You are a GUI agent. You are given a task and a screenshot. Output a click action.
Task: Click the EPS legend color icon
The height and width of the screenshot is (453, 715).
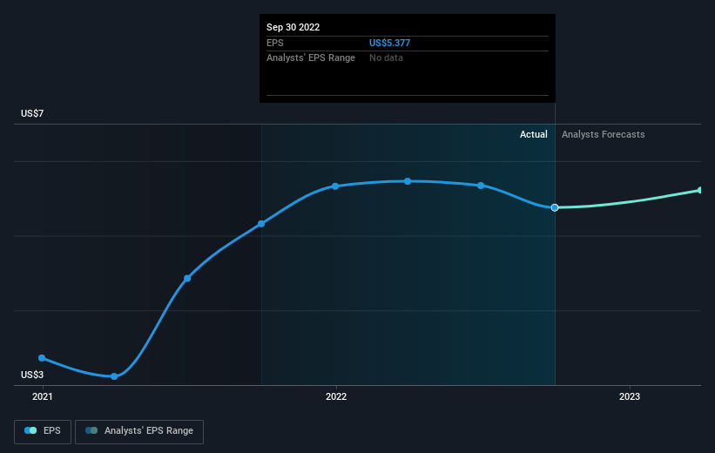tap(30, 430)
